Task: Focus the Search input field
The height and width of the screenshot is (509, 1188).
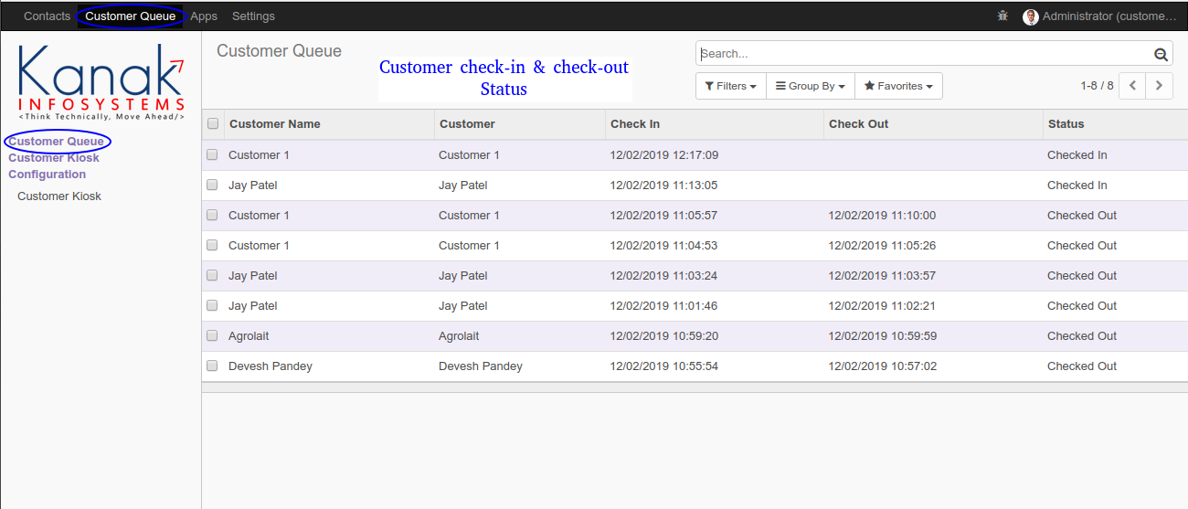Action: pyautogui.click(x=925, y=54)
